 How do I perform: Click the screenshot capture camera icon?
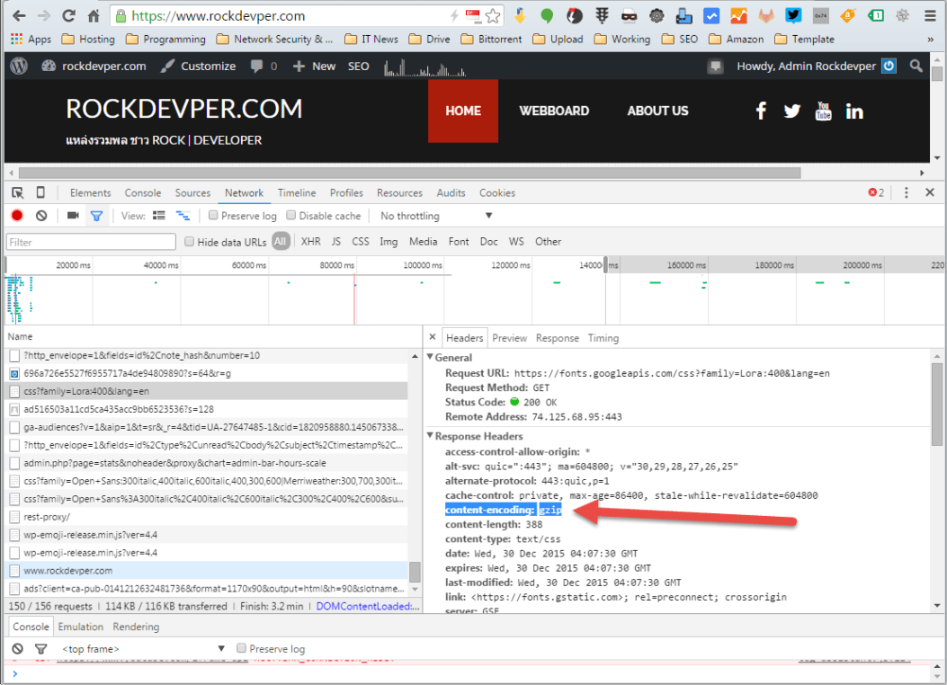click(72, 216)
